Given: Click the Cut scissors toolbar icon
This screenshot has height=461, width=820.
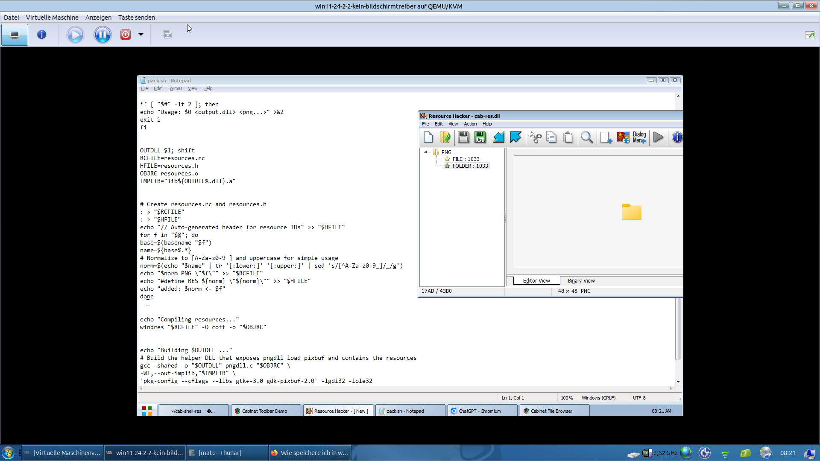Looking at the screenshot, I should tap(535, 137).
